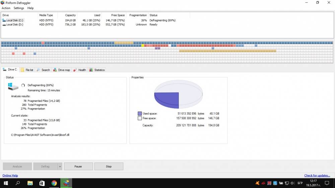The height and width of the screenshot is (188, 335).
Task: Open File Explorer from taskbar
Action: (x=30, y=183)
